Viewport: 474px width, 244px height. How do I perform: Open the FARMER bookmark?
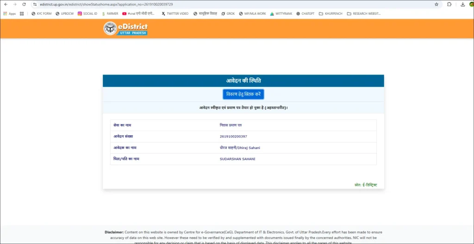[110, 13]
